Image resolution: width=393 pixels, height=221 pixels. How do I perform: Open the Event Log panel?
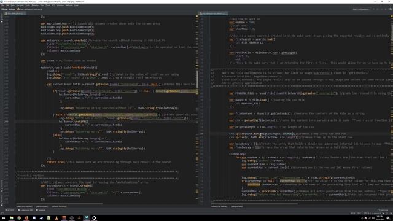click(x=383, y=210)
